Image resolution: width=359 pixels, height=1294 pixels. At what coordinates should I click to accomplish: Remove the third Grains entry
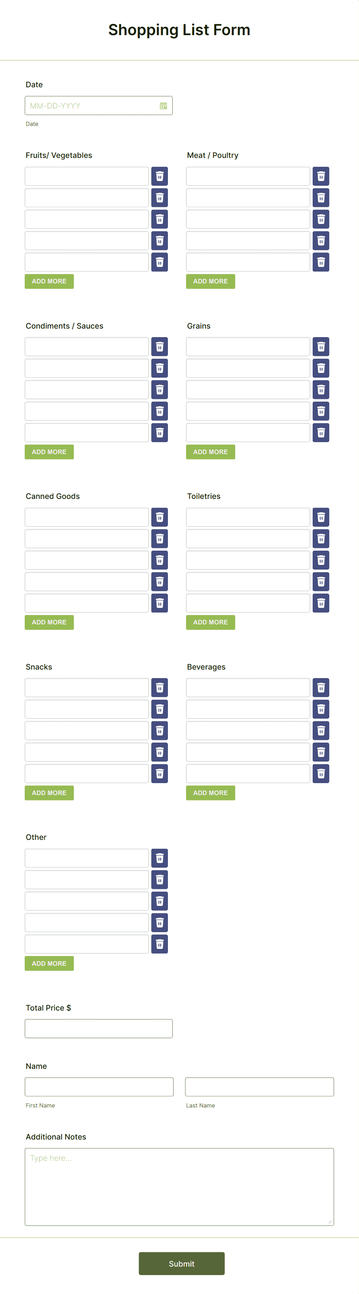tap(320, 389)
